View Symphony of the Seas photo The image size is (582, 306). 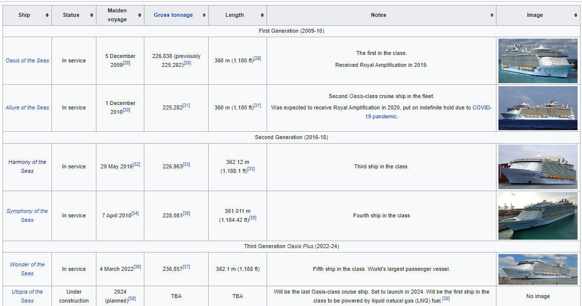(x=538, y=216)
